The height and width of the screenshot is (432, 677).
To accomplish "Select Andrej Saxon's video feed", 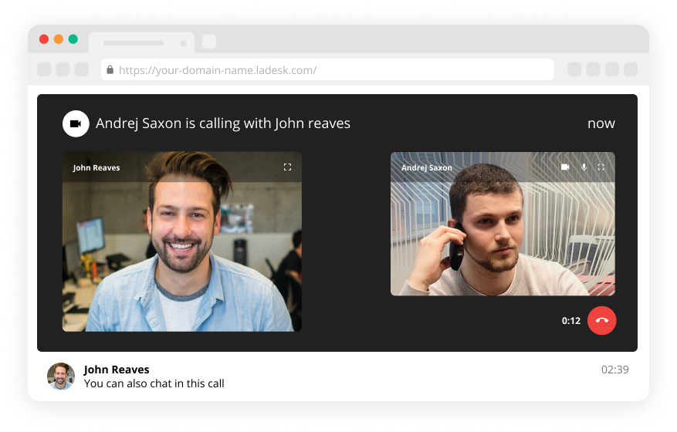I will coord(503,231).
